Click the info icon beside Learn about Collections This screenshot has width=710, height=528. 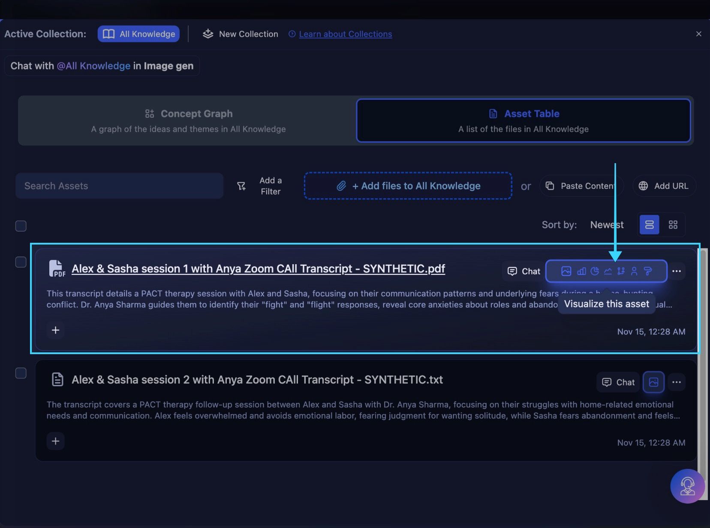coord(292,34)
